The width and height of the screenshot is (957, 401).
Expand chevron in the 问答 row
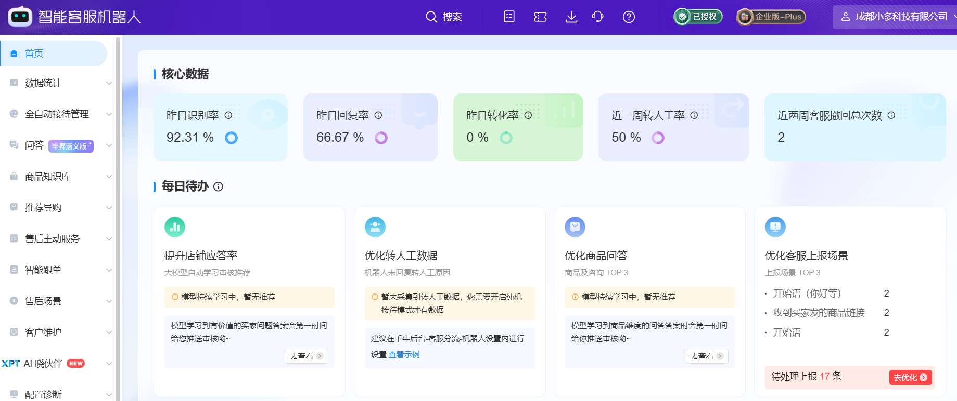(x=109, y=145)
